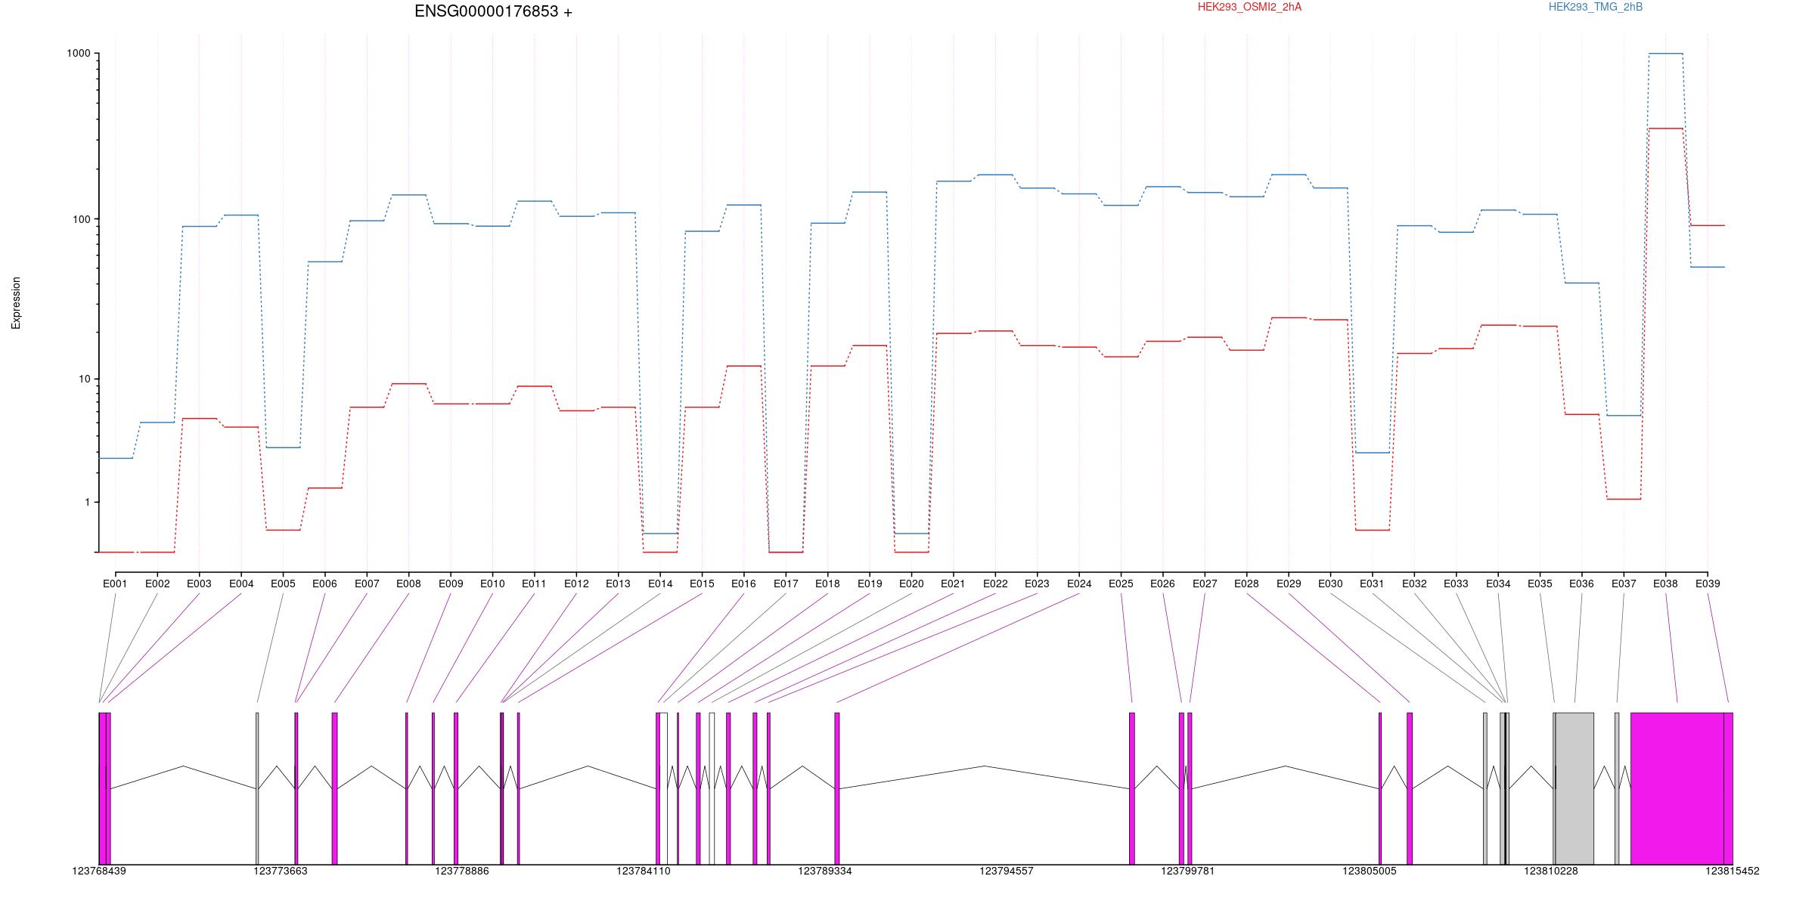The height and width of the screenshot is (907, 1815).
Task: Click exon label E029
Action: point(1289,584)
